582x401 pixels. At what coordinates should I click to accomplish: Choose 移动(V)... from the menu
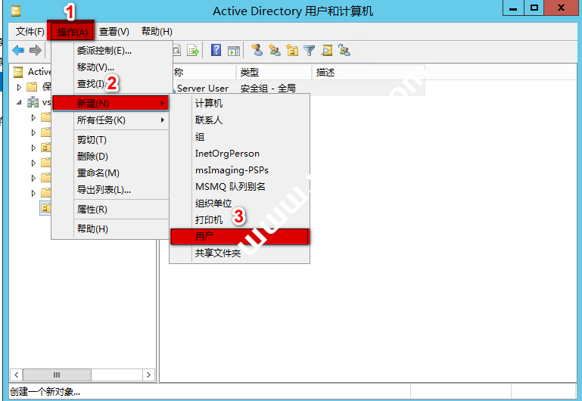point(110,67)
